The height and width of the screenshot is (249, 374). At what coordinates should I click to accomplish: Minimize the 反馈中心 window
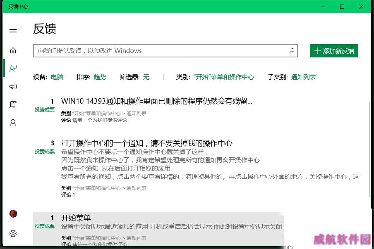323,7
